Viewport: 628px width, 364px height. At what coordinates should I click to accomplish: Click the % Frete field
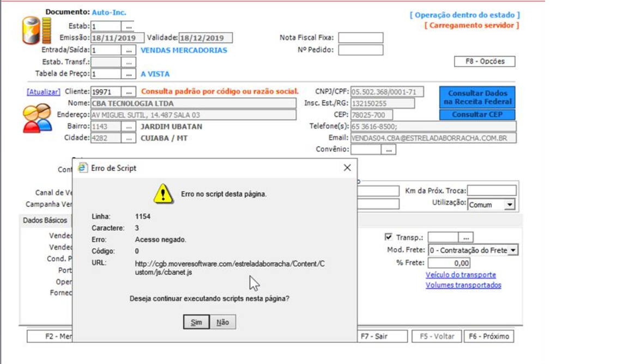[x=449, y=263]
